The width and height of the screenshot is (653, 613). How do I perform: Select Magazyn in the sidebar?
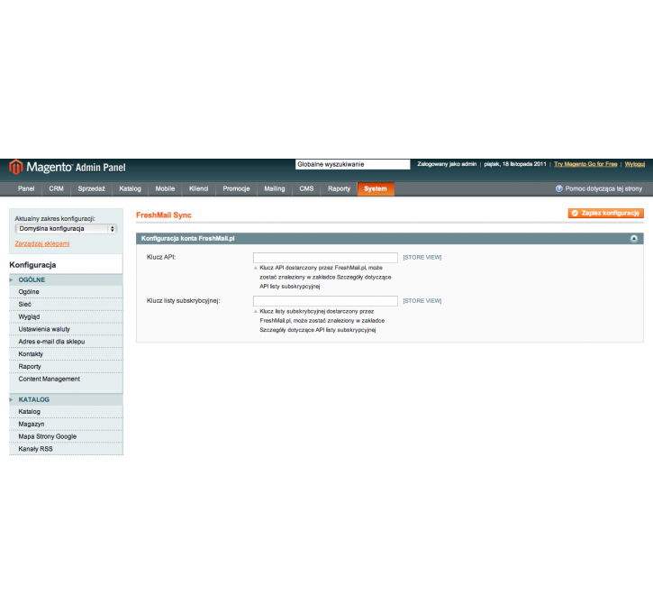click(66, 425)
